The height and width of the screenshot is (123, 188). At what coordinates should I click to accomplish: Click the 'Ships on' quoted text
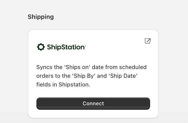point(74,67)
